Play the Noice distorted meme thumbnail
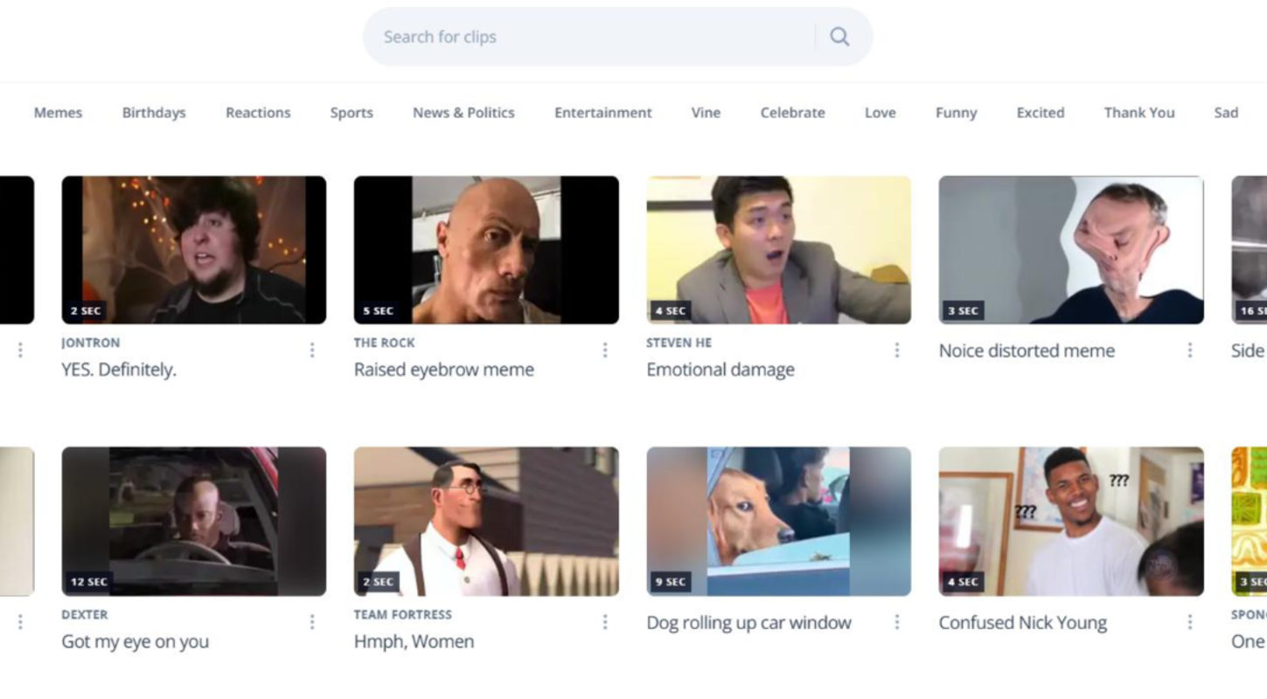This screenshot has width=1267, height=699. point(1071,250)
